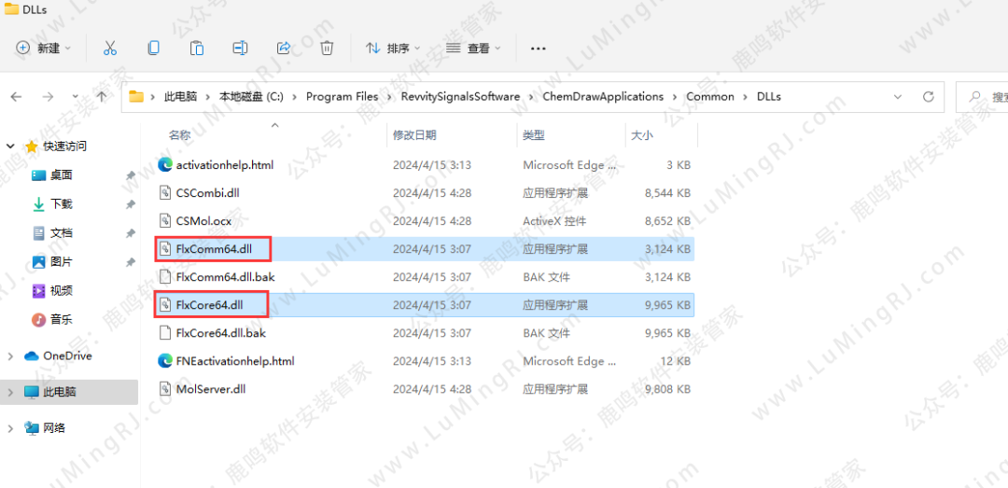
Task: Click the search box field
Action: [x=982, y=96]
